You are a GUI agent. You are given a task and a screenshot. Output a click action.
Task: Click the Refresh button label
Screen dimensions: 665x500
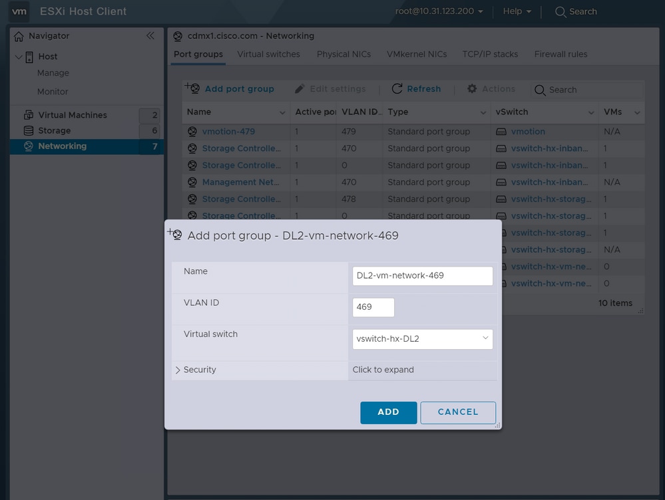tap(423, 89)
